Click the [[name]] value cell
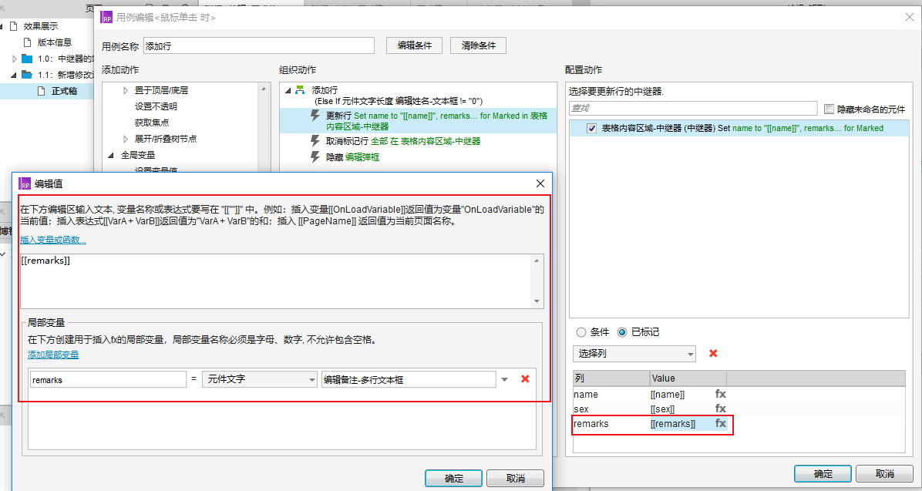The width and height of the screenshot is (922, 491). click(668, 395)
